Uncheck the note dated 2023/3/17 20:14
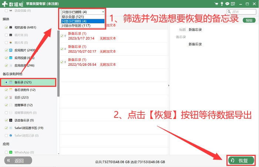 point(62,36)
